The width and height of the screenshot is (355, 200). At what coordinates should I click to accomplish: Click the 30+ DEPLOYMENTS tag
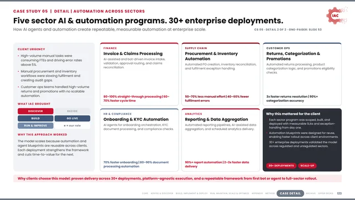[x=281, y=166]
